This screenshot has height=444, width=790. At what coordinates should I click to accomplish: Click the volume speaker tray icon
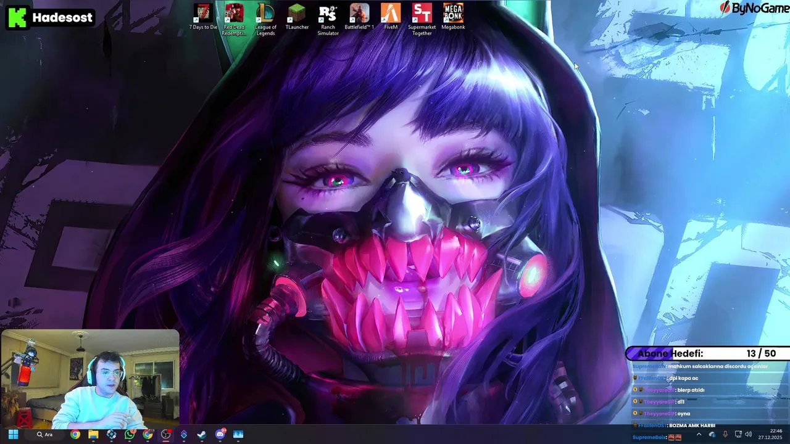(x=749, y=434)
